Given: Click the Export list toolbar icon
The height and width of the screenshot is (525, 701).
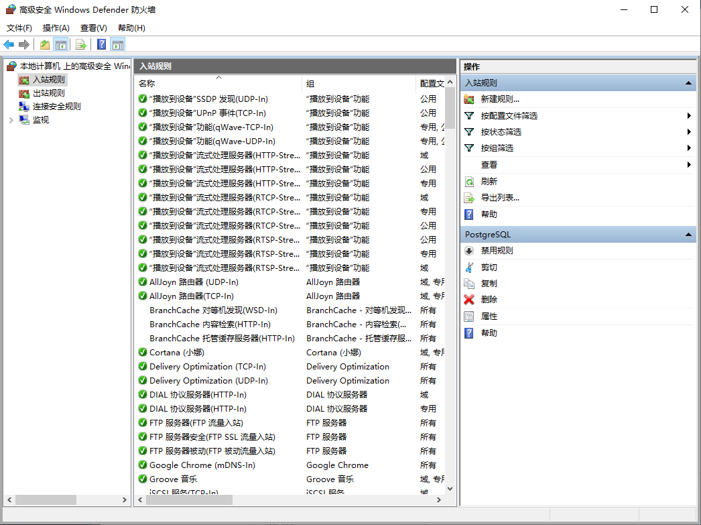Looking at the screenshot, I should coord(81,45).
